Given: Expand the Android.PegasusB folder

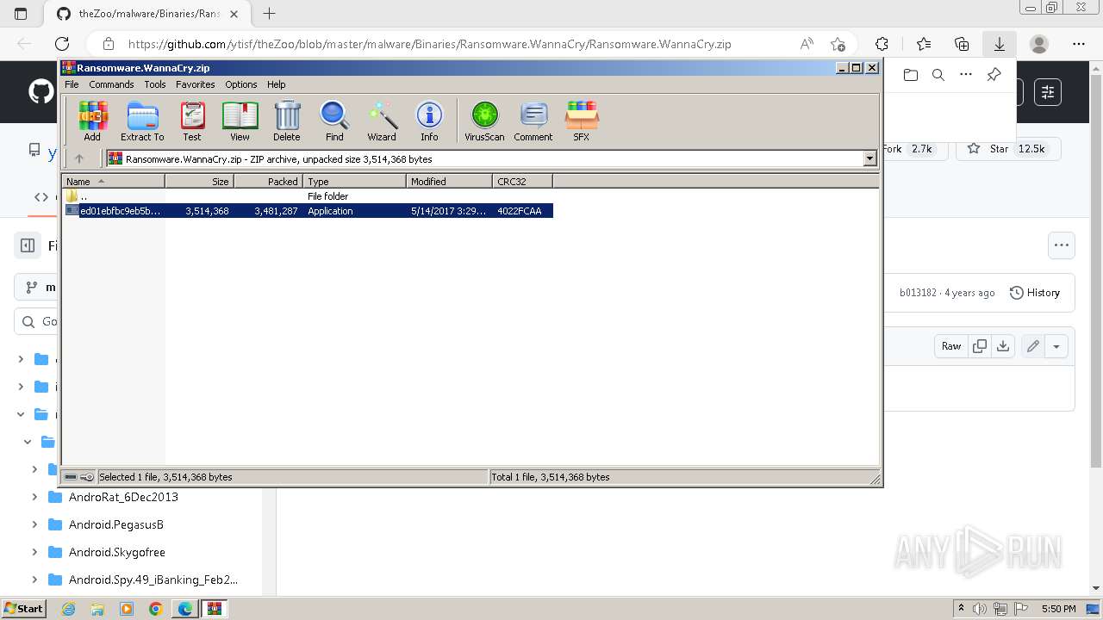Looking at the screenshot, I should tap(34, 524).
